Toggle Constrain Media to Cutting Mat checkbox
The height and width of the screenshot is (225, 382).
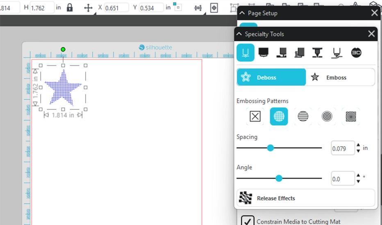248,221
